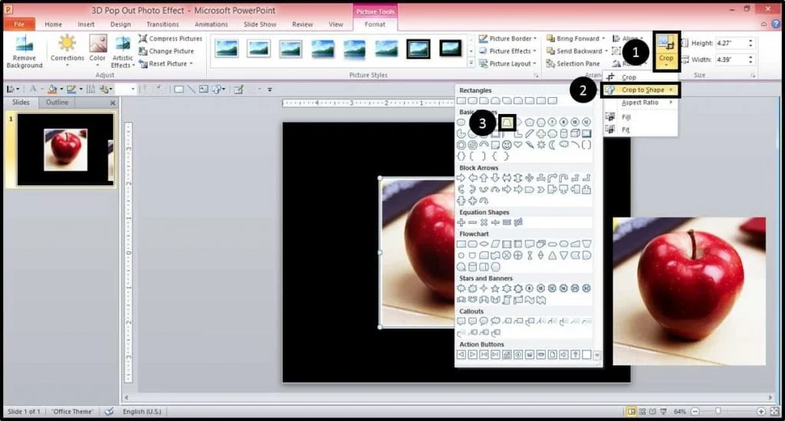This screenshot has height=421, width=785.
Task: Click Selection Pane in Arrange group
Action: (573, 64)
